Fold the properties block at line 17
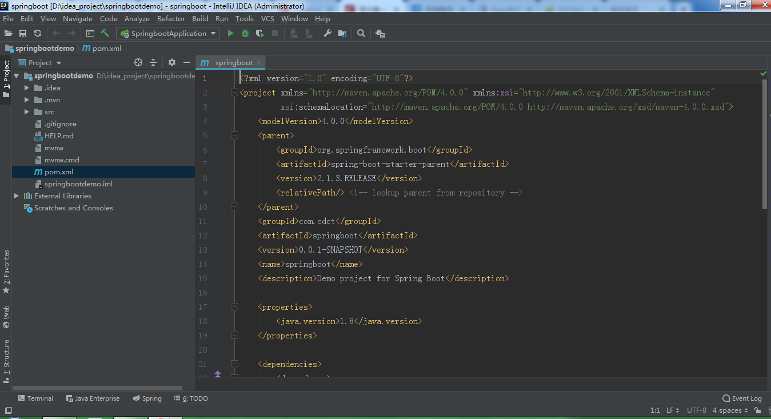This screenshot has width=771, height=419. (x=234, y=307)
